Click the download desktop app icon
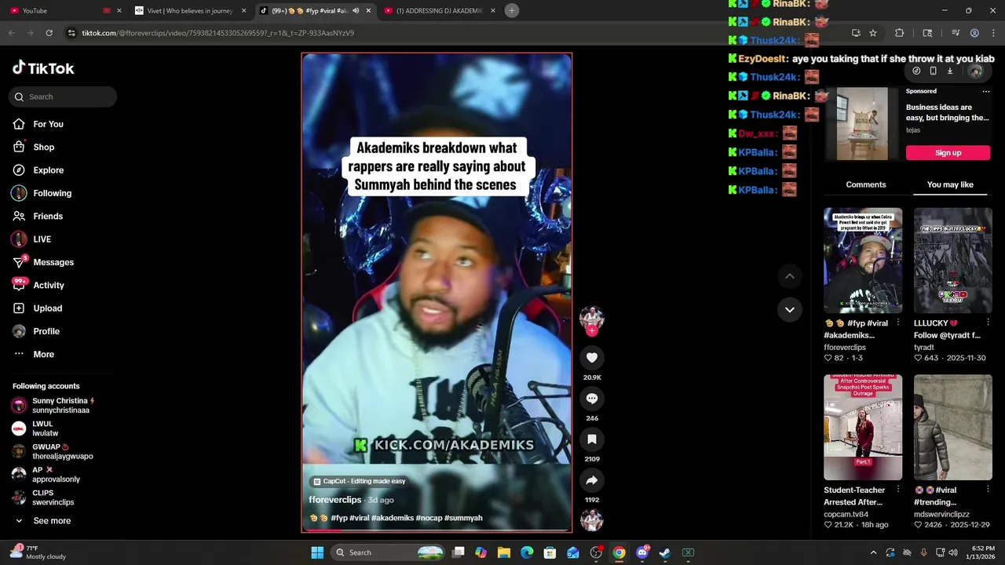 pos(949,71)
